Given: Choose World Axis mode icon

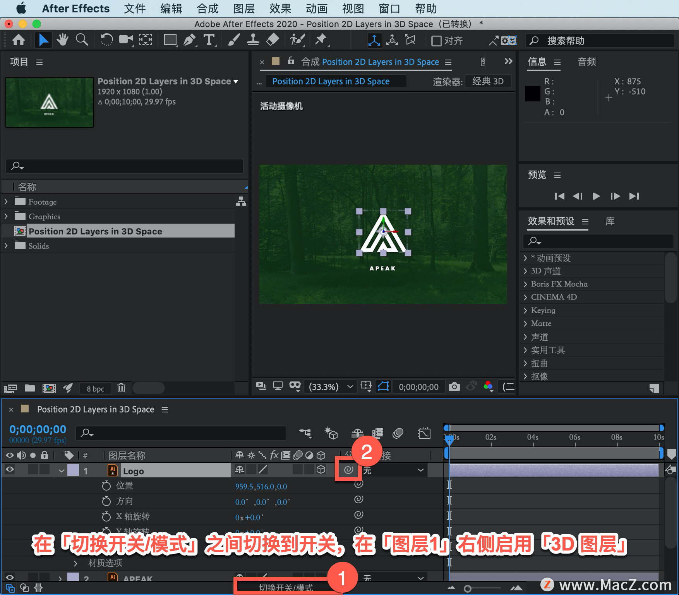Looking at the screenshot, I should pos(392,40).
